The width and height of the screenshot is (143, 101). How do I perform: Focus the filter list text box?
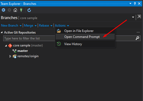[x=72, y=38]
